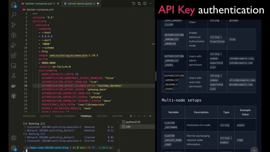
Task: Open the Run and Debug view
Action: pos(14,45)
